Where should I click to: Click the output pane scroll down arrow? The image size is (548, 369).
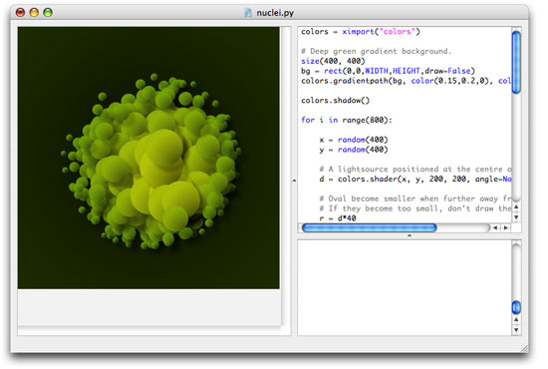[516, 329]
